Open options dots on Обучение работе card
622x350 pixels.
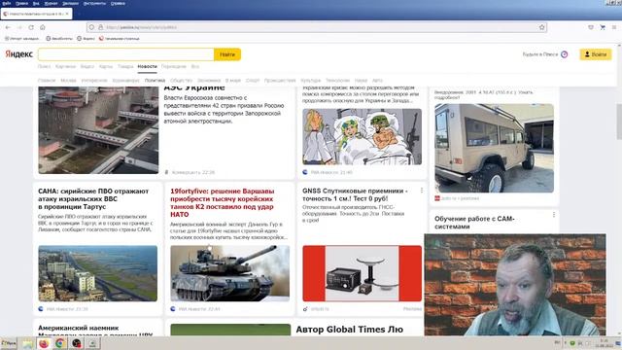click(554, 215)
